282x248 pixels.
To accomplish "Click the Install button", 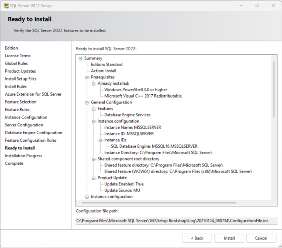I will [229, 238].
